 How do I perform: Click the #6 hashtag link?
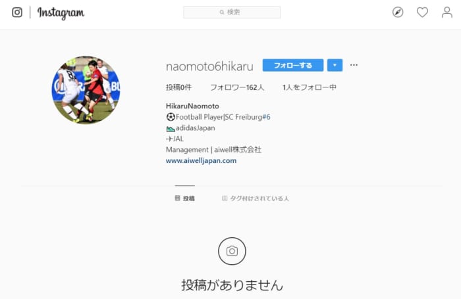[266, 117]
